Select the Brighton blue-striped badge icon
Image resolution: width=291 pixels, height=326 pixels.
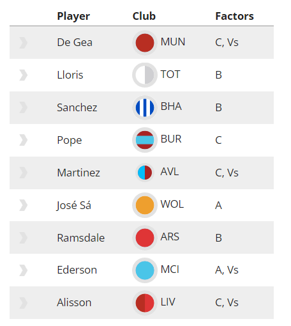pyautogui.click(x=145, y=107)
